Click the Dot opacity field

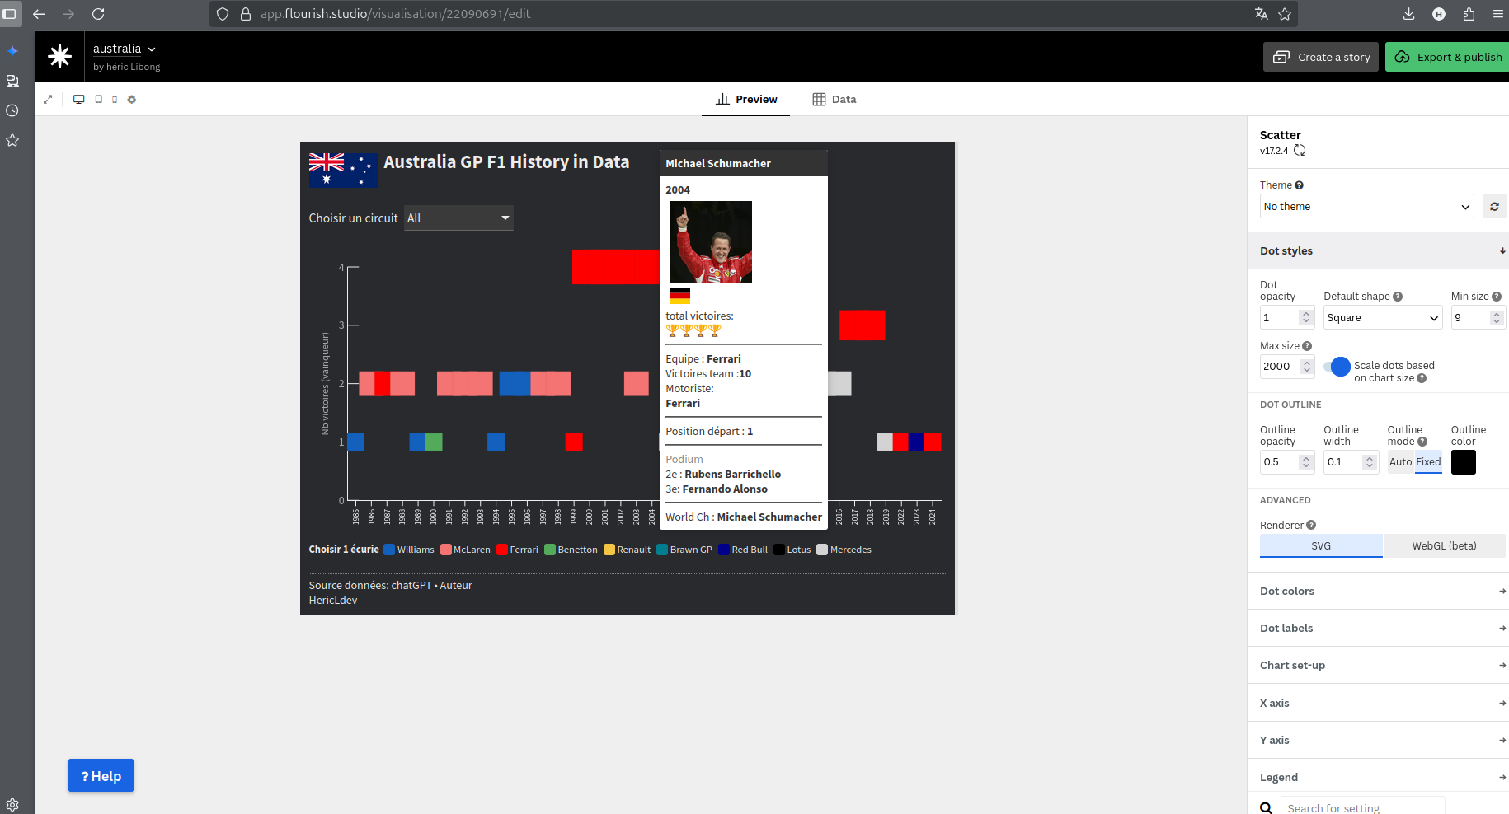(1287, 318)
